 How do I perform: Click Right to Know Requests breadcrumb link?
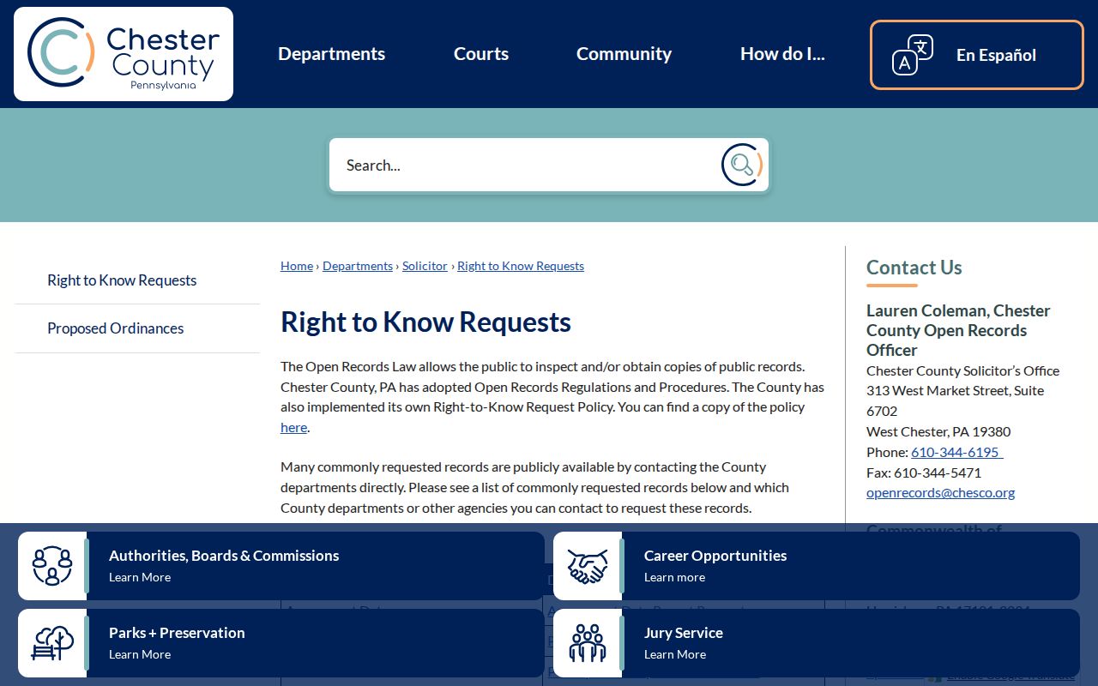(521, 266)
